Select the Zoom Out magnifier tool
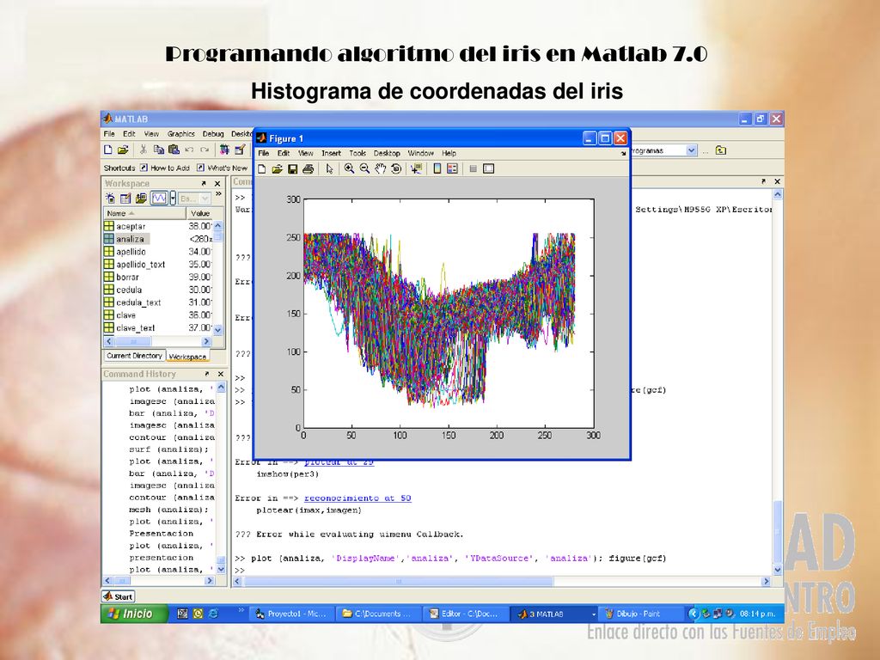The width and height of the screenshot is (880, 660). click(x=364, y=168)
